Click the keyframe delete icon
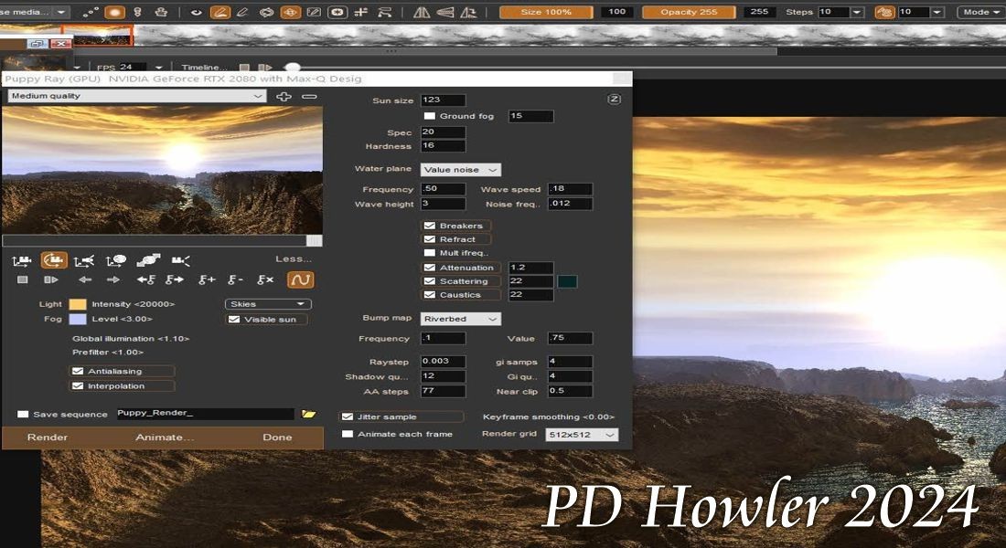1006x548 pixels. pyautogui.click(x=234, y=279)
